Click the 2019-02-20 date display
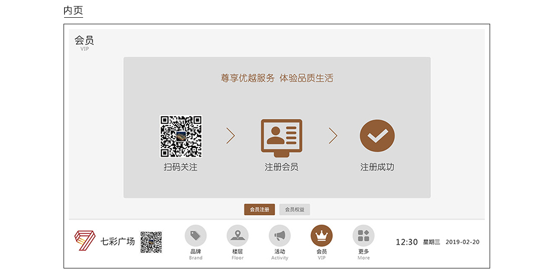The image size is (559, 275). (462, 242)
